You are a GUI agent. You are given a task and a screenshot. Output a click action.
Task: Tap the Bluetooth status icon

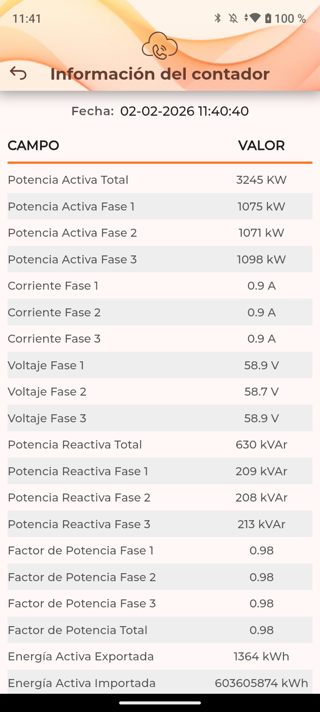pyautogui.click(x=218, y=18)
